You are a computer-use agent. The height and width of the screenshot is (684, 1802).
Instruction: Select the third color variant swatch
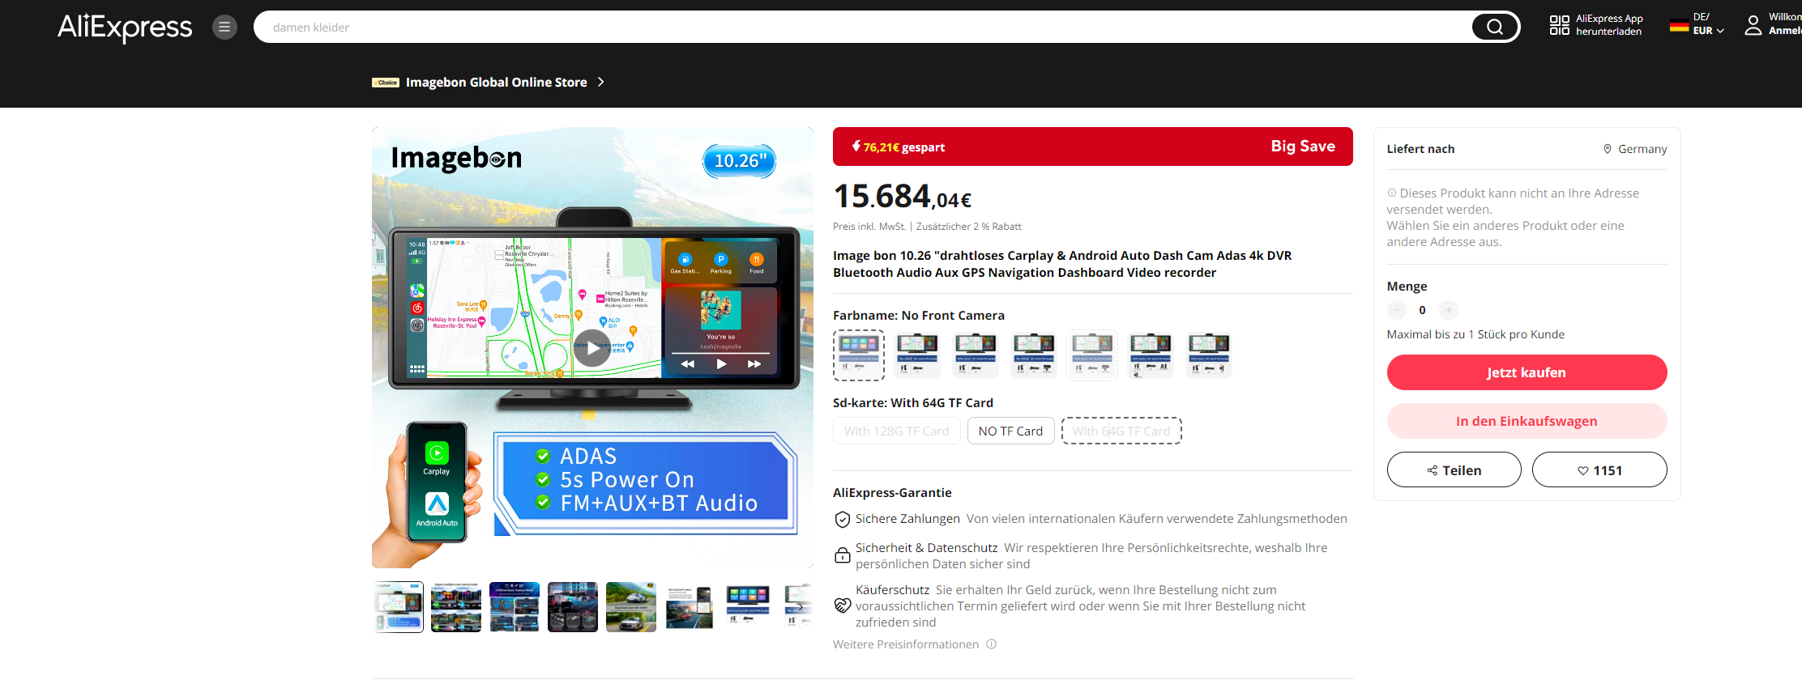[x=976, y=355]
